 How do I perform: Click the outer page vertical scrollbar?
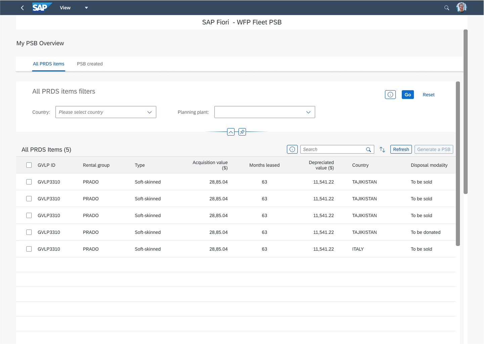(466, 112)
